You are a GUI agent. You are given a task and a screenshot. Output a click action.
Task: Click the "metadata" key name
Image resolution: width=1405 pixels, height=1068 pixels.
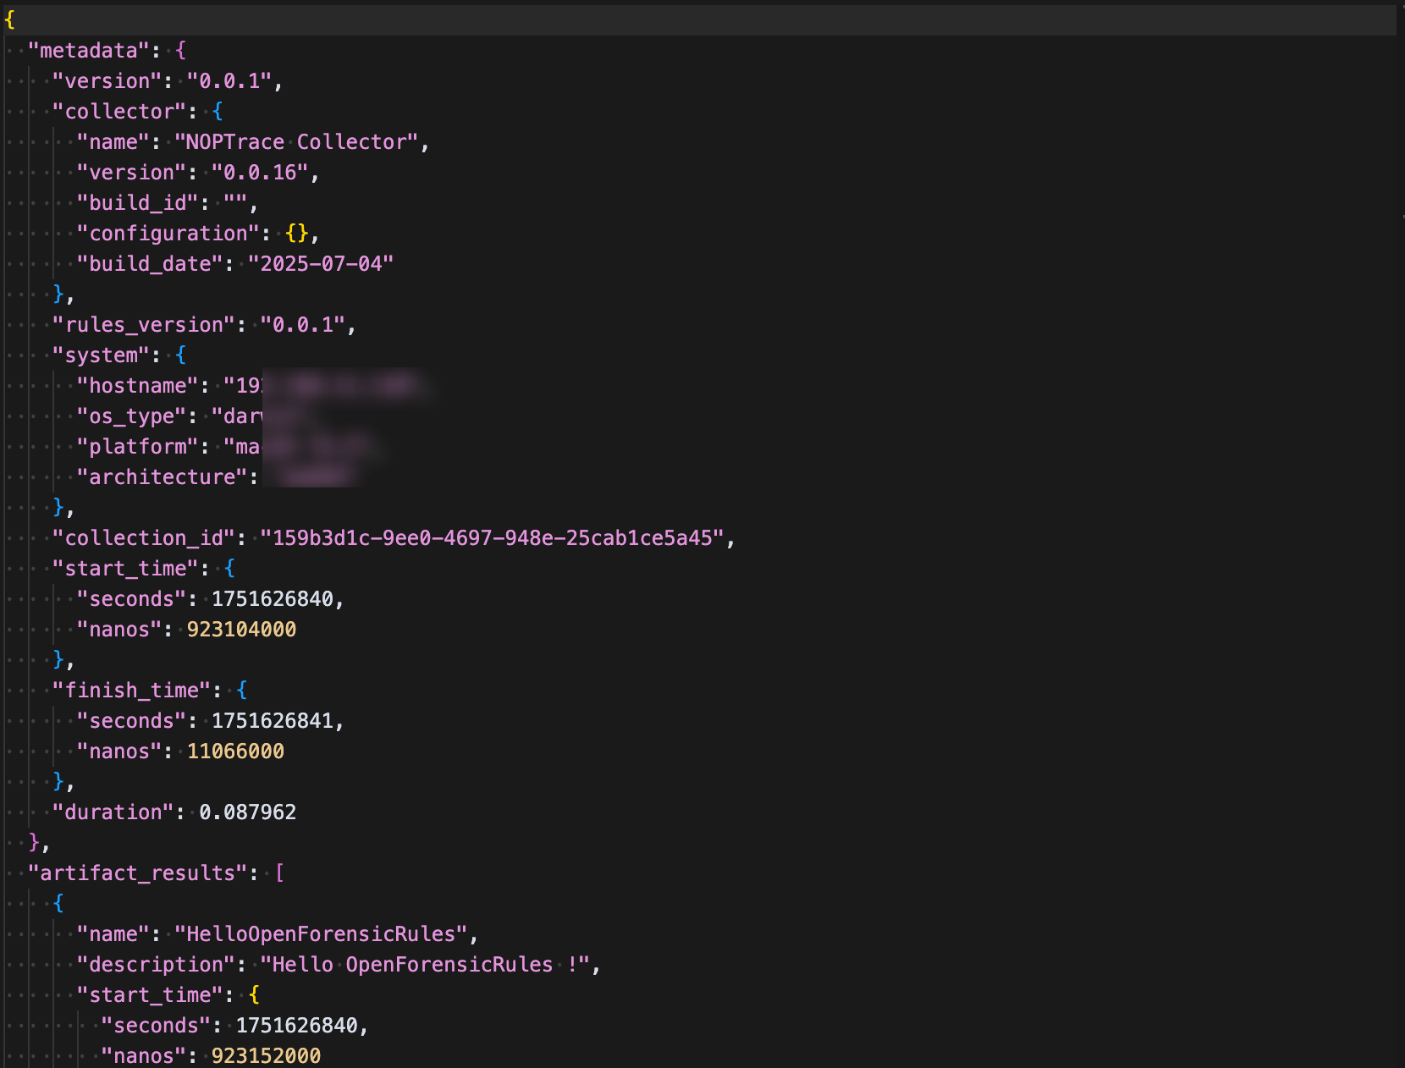87,50
